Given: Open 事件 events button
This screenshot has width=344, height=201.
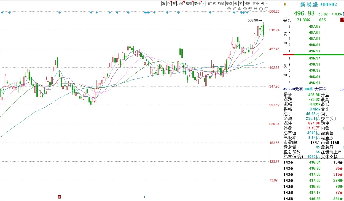Looking at the screenshot, I should 197,3.
